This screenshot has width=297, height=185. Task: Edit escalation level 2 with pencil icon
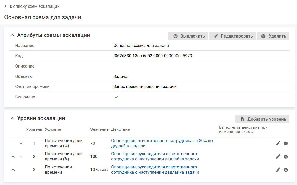278,157
